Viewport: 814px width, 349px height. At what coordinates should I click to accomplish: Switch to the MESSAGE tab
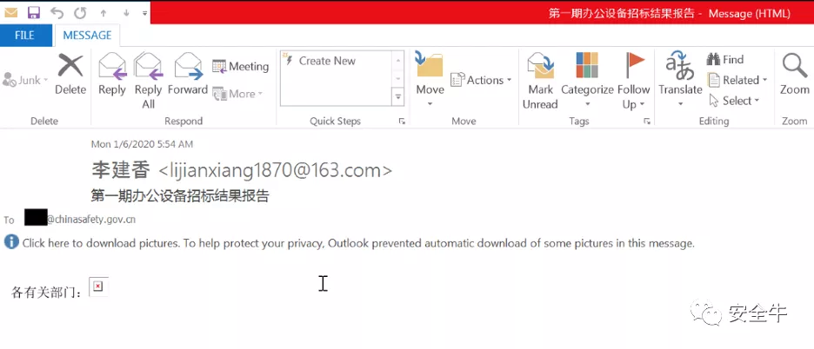(87, 36)
